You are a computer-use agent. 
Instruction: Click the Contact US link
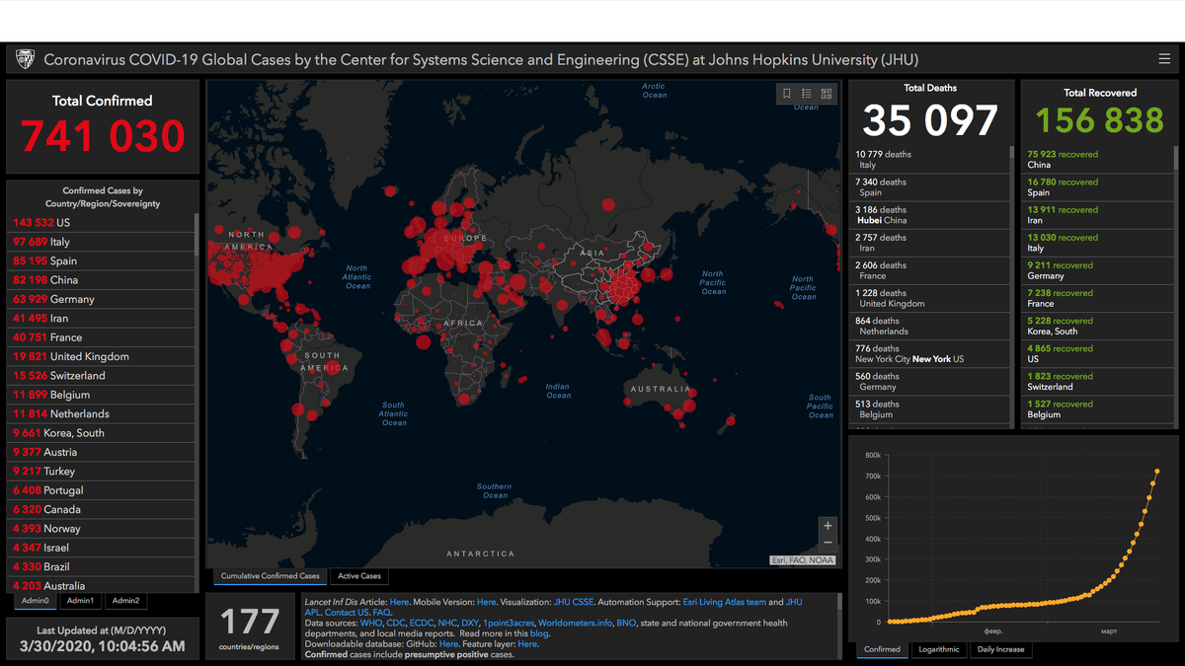point(348,613)
